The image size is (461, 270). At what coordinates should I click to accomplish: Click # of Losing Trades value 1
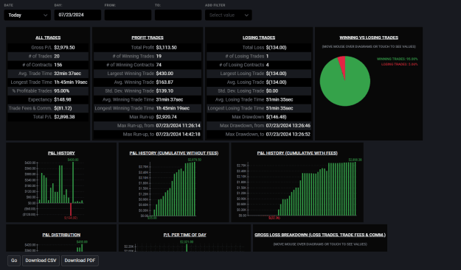pyautogui.click(x=267, y=56)
